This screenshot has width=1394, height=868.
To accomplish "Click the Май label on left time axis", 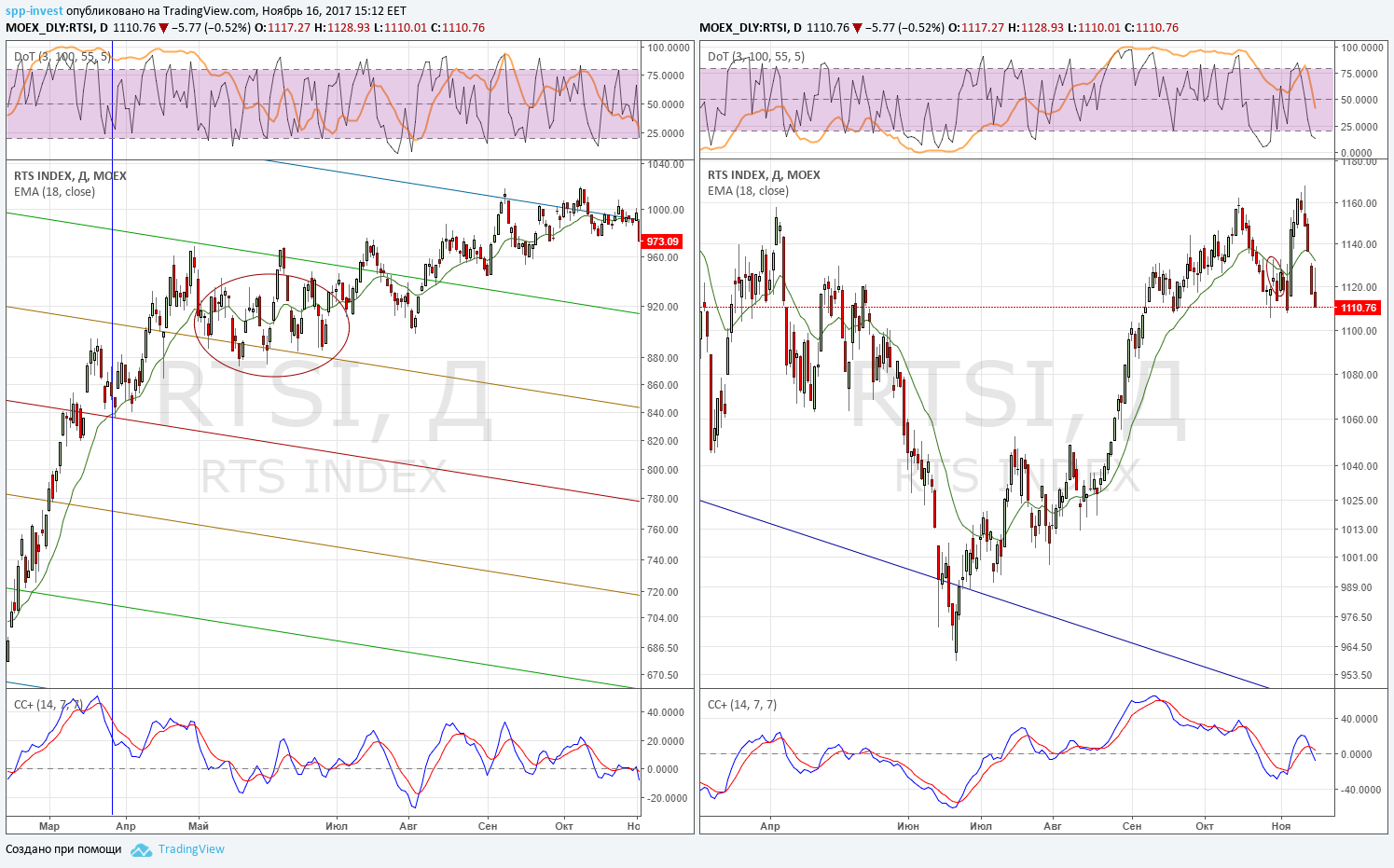I will [198, 826].
